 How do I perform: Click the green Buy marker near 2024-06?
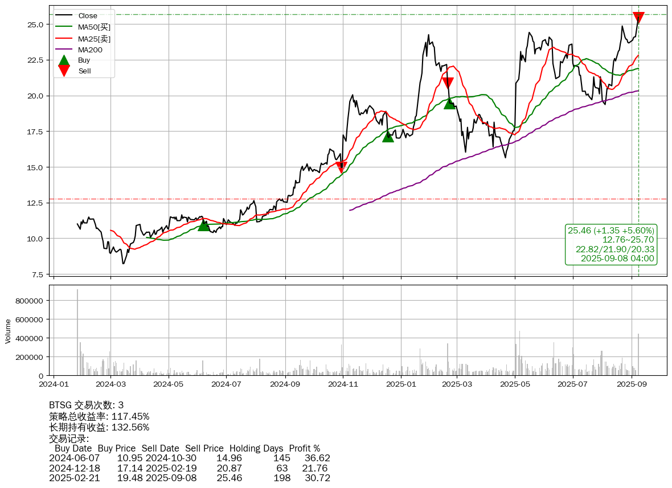(x=203, y=225)
